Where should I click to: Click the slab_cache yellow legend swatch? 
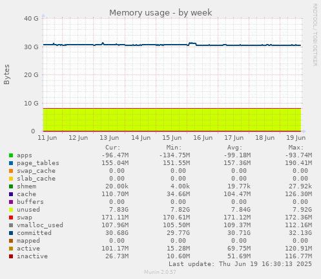11,179
